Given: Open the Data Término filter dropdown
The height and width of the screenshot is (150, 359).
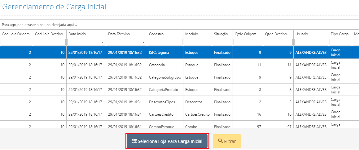Looking at the screenshot, I should [x=144, y=42].
